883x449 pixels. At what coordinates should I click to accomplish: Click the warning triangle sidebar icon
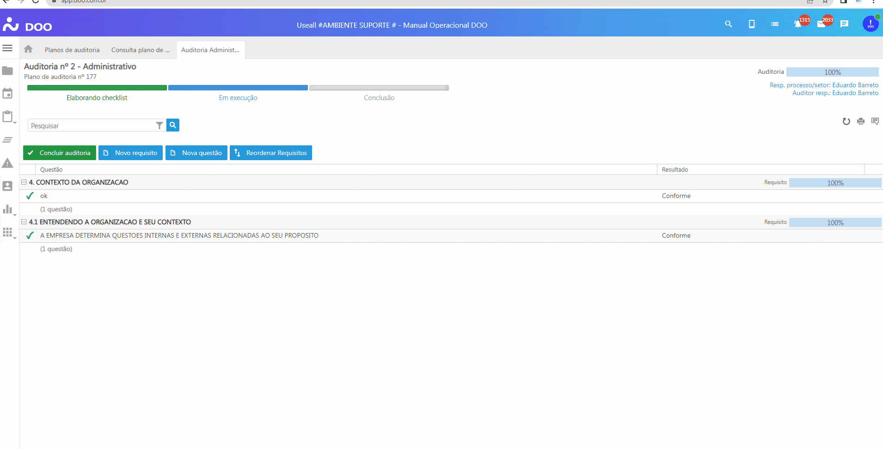pos(7,163)
